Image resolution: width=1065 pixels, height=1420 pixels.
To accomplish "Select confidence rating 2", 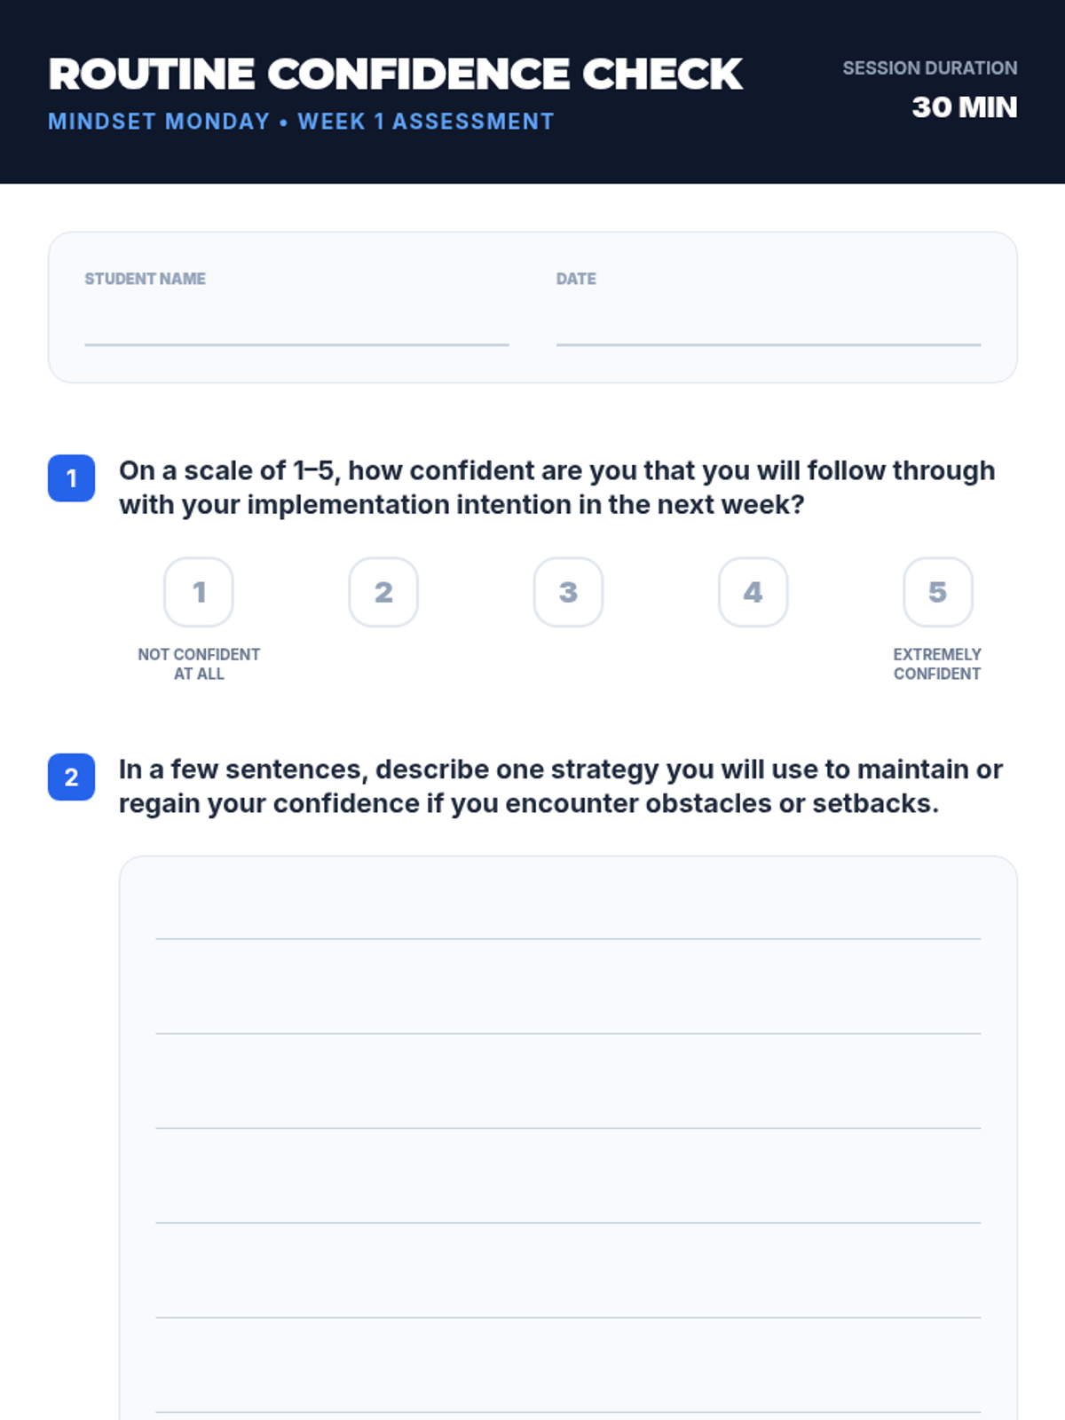I will tap(383, 592).
